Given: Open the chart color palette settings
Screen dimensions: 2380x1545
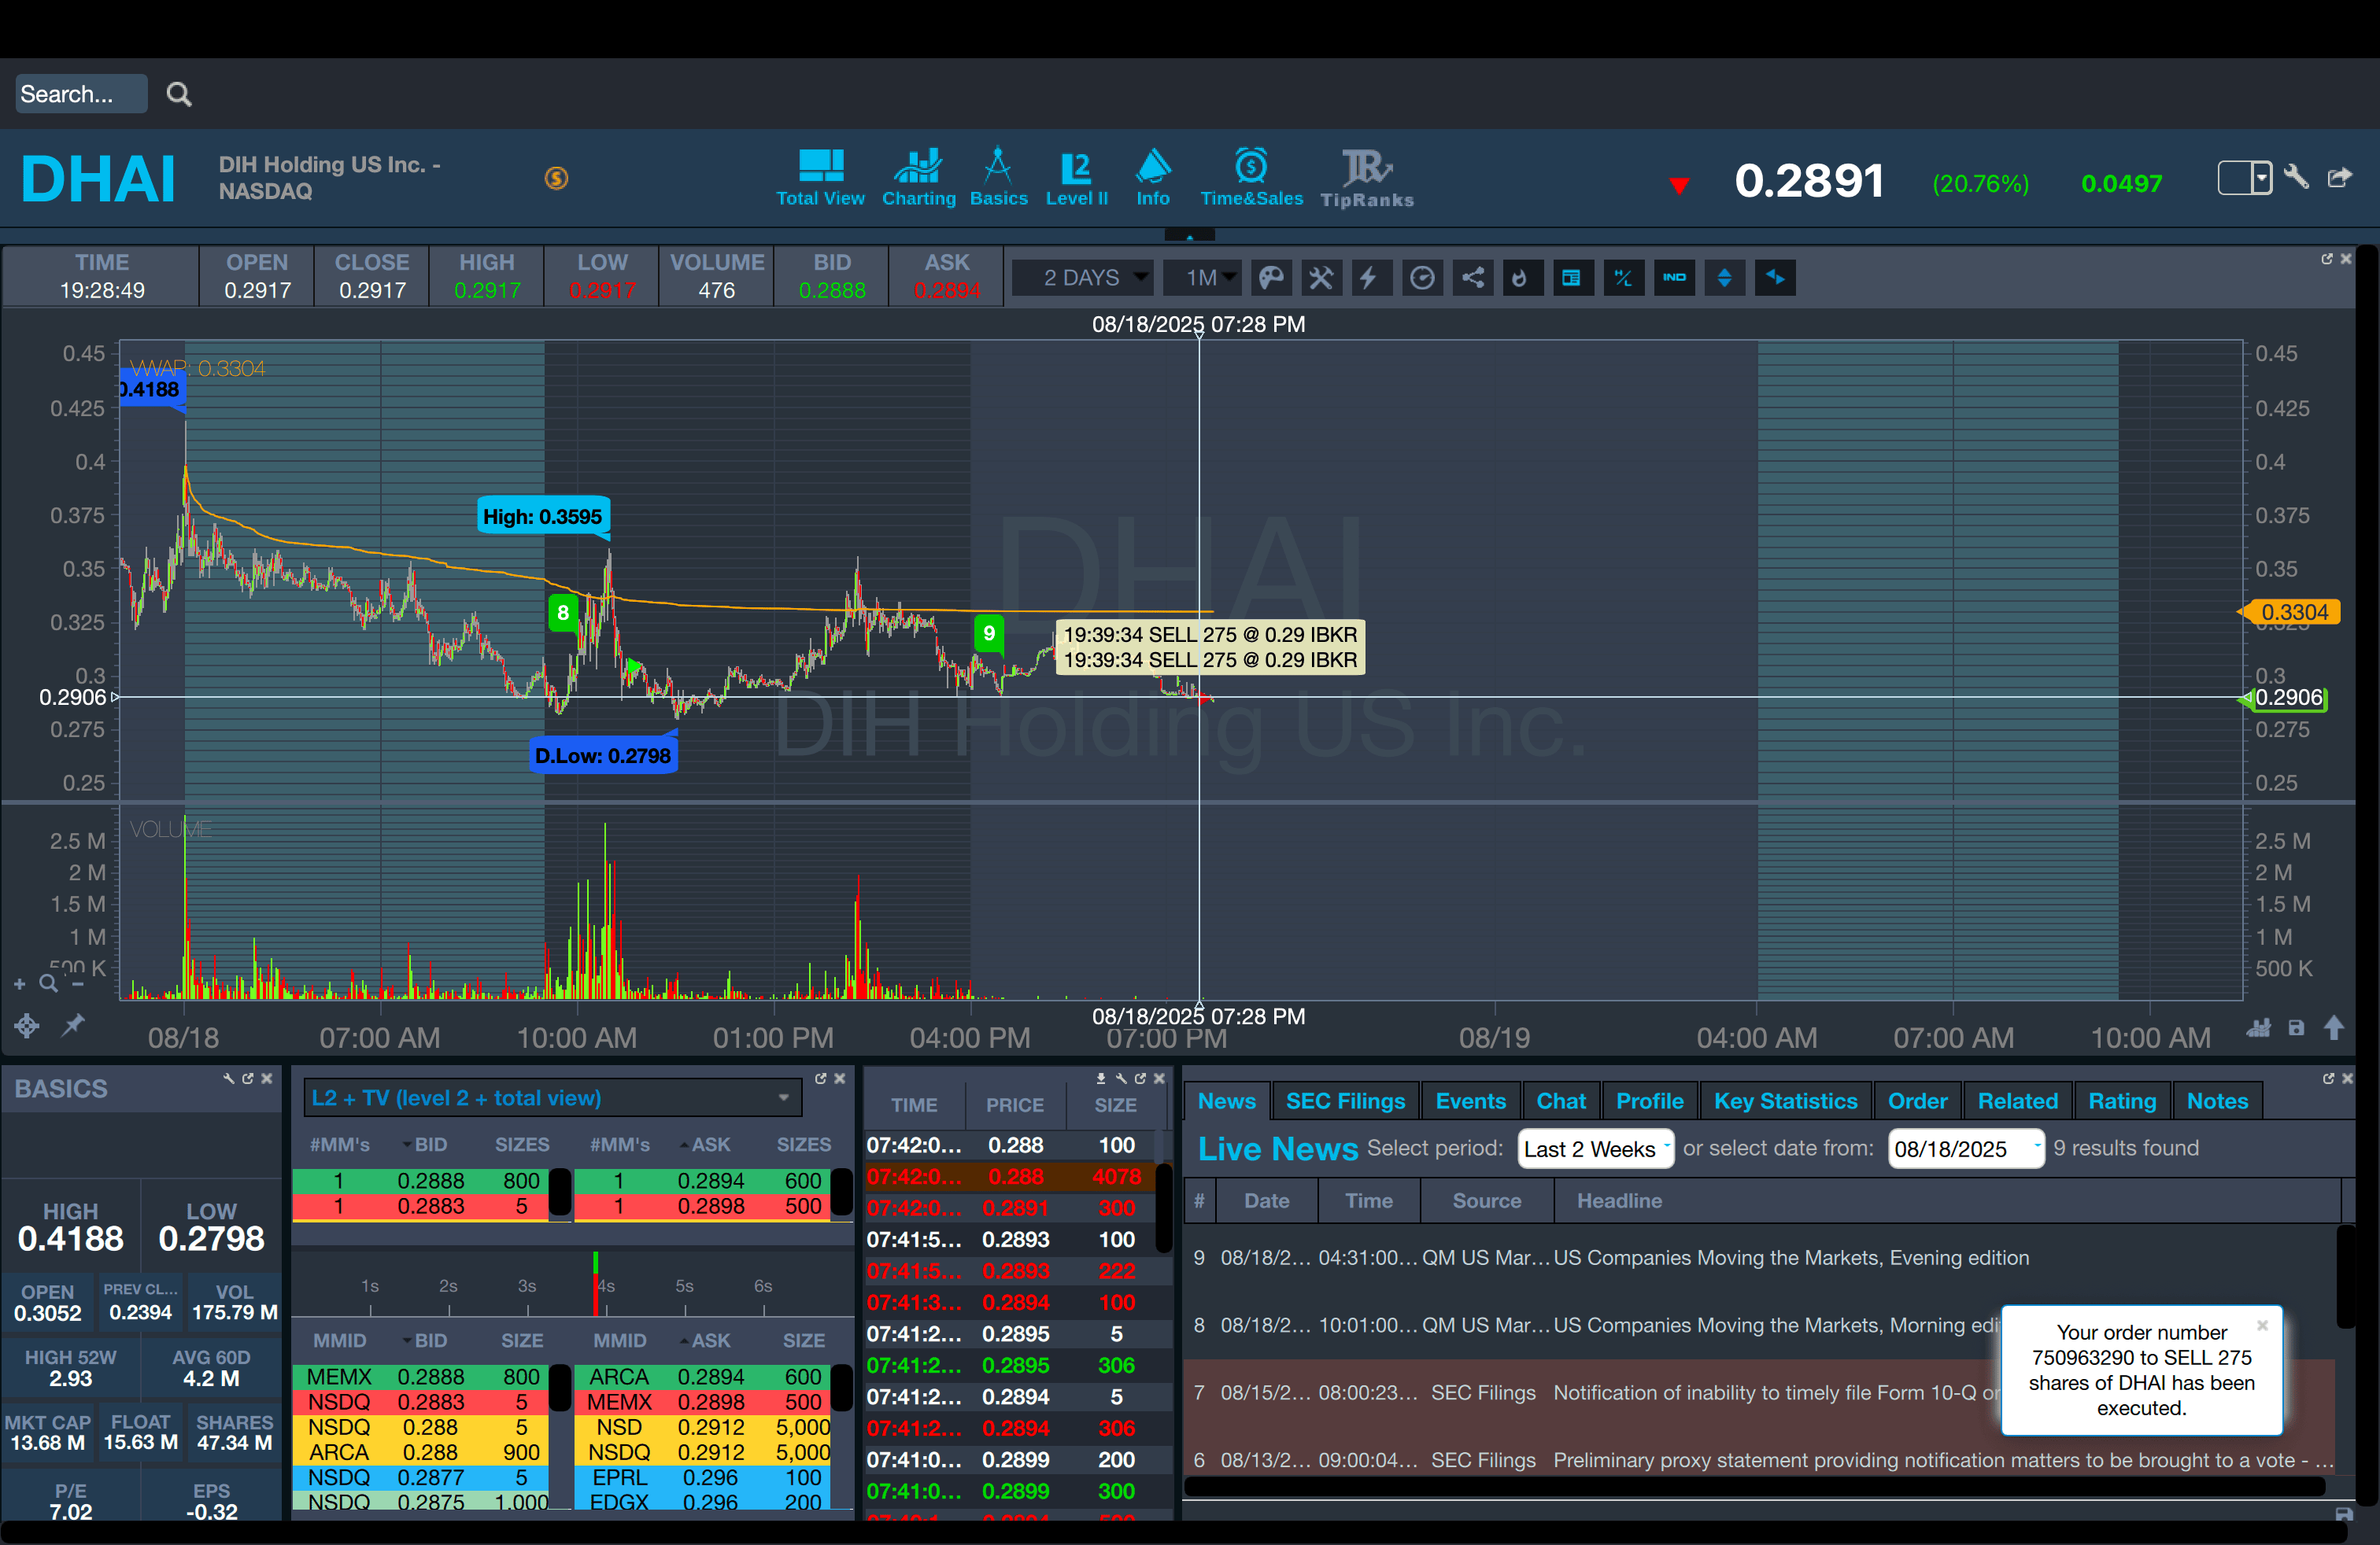Looking at the screenshot, I should point(1270,278).
